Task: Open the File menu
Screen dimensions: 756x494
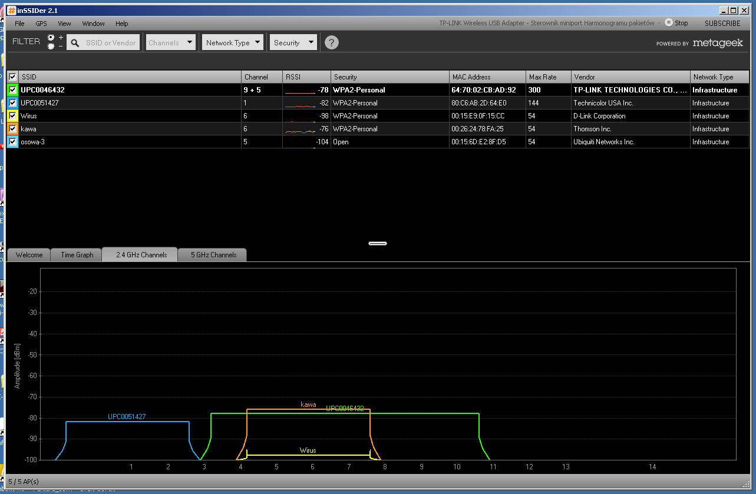Action: [20, 24]
